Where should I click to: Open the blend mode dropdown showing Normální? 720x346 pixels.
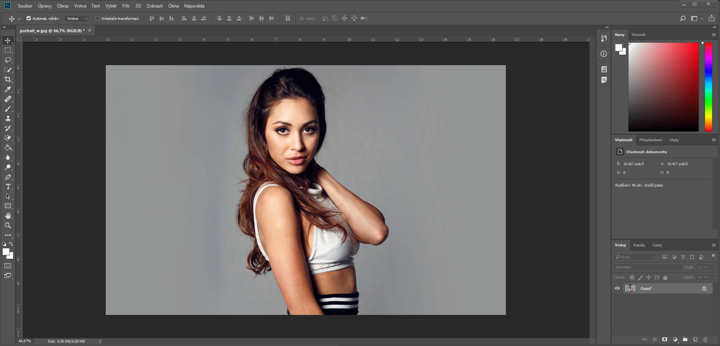[648, 267]
